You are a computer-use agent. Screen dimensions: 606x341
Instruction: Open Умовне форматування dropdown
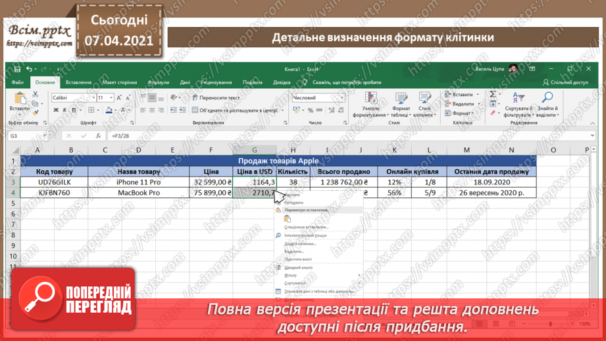pyautogui.click(x=370, y=105)
